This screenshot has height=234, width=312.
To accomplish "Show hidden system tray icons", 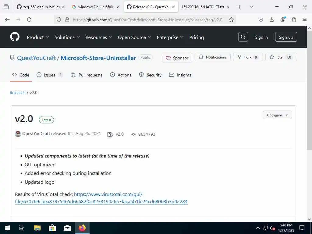I will 258,228.
